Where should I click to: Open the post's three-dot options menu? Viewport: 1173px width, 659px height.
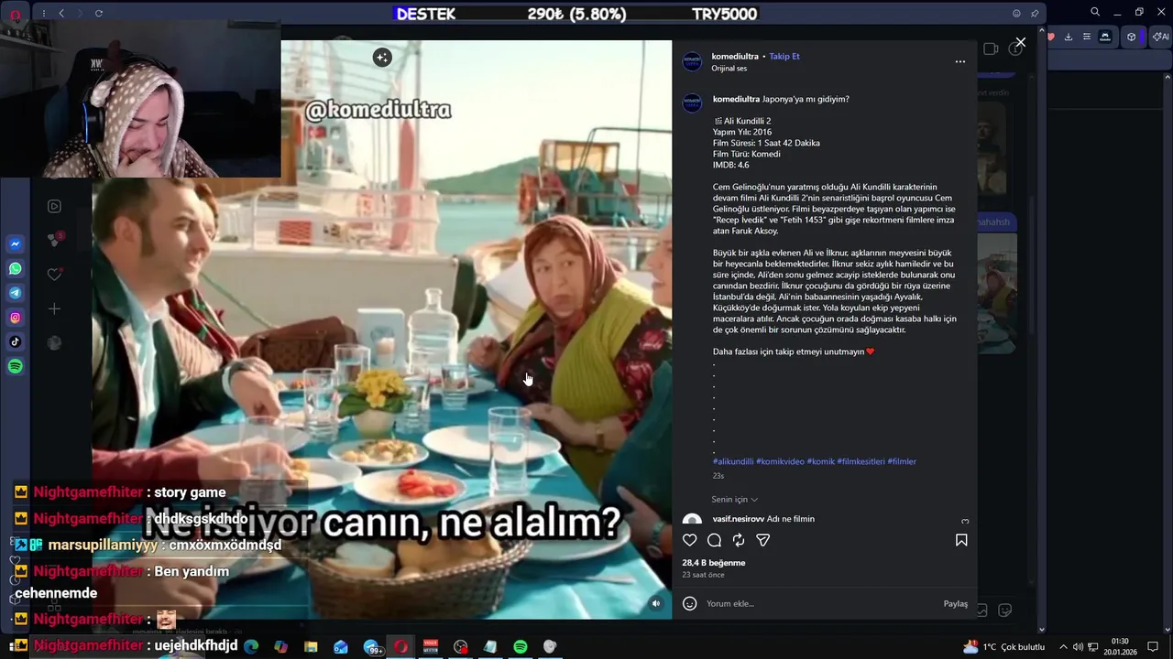960,62
